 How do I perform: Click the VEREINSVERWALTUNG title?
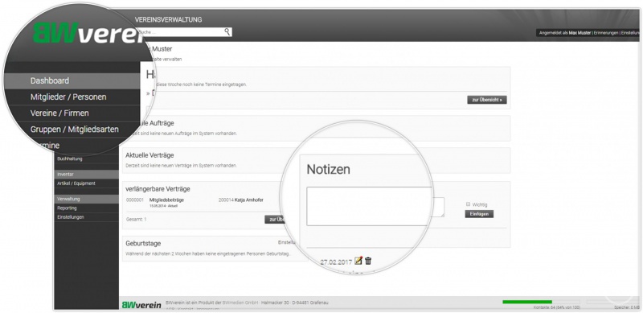pyautogui.click(x=168, y=20)
